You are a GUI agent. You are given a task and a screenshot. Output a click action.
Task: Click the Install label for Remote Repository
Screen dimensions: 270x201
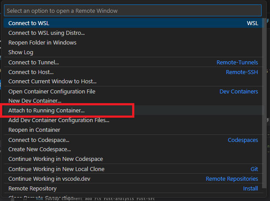coord(251,189)
